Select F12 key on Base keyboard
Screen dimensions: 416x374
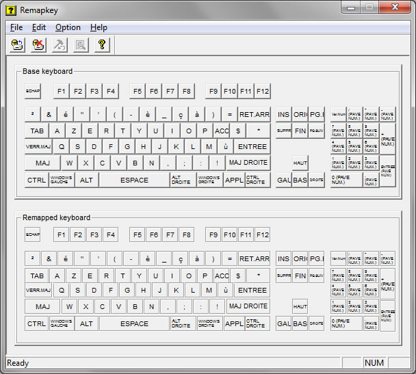(x=263, y=91)
